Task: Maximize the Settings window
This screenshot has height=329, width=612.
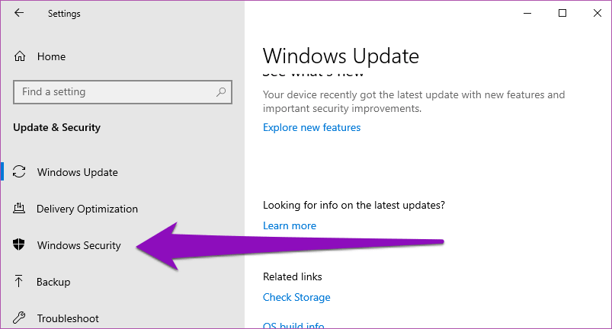Action: 562,13
